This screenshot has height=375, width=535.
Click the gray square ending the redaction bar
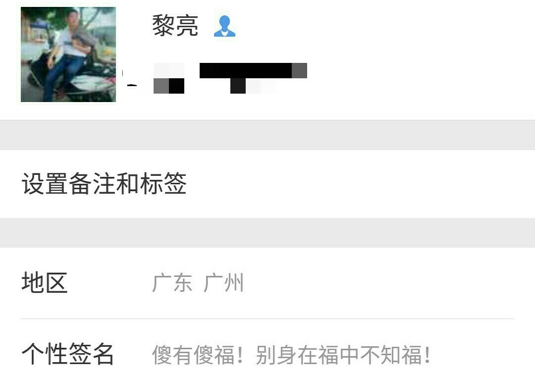click(x=299, y=71)
